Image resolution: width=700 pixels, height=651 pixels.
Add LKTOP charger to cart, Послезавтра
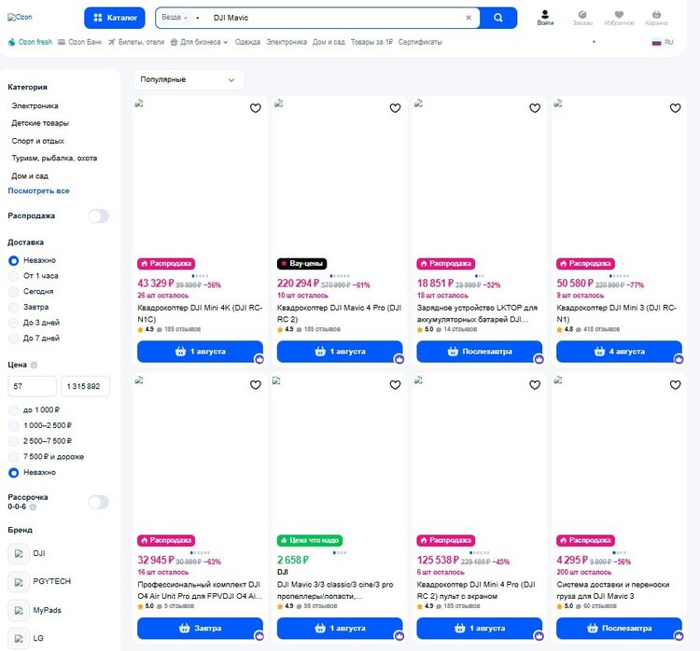point(480,352)
